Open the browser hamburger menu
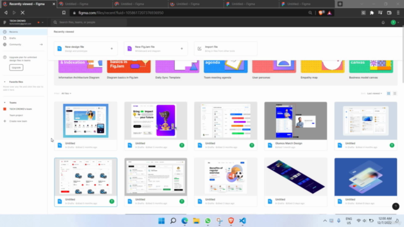404x227 pixels. 398,13
